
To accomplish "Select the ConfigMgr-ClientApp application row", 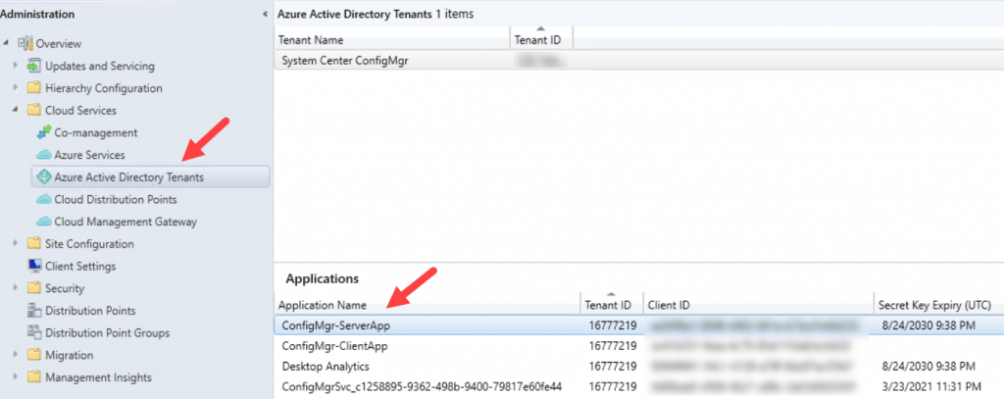I will point(638,346).
